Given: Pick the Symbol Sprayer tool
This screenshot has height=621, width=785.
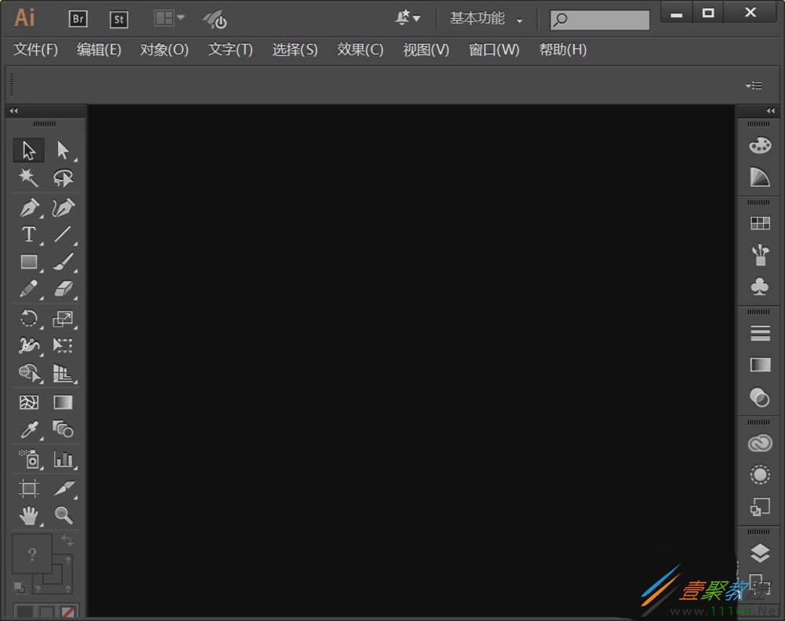Looking at the screenshot, I should coord(28,458).
